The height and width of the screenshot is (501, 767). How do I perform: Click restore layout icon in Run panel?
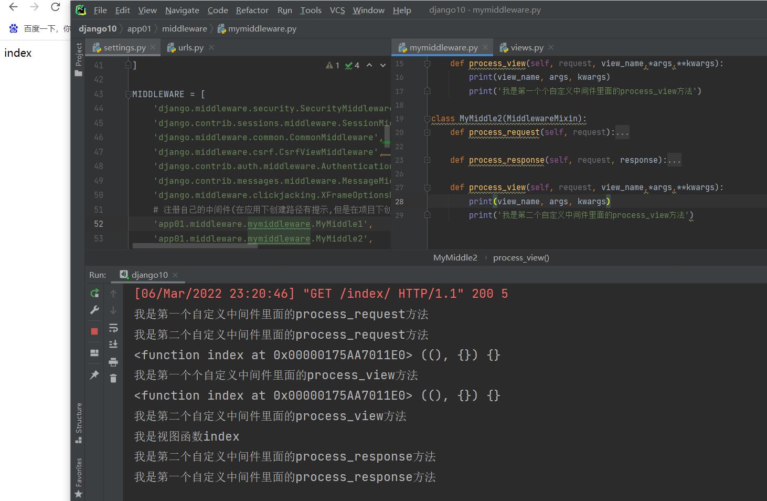[94, 353]
